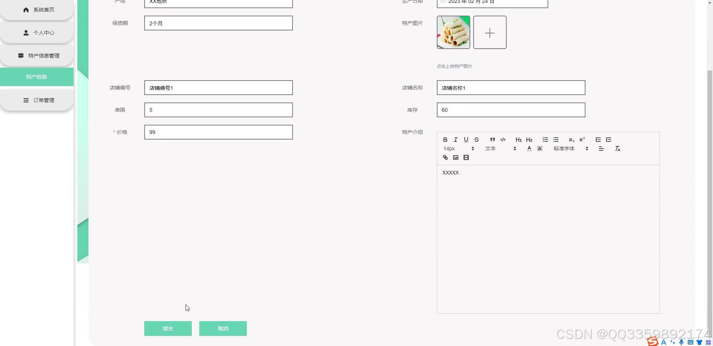The width and height of the screenshot is (713, 346).
Task: Toggle bold formatting in the editor
Action: point(445,140)
